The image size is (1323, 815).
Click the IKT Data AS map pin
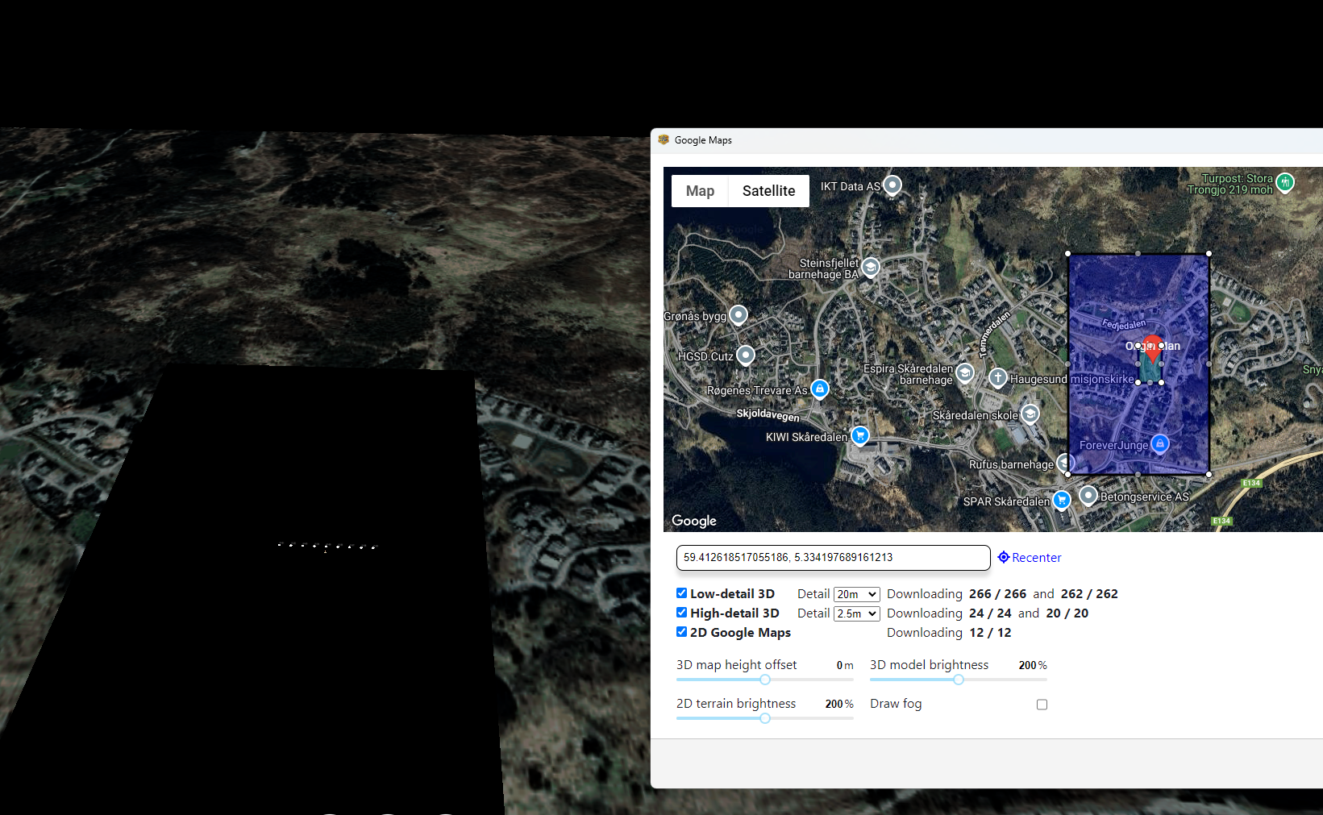tap(892, 185)
